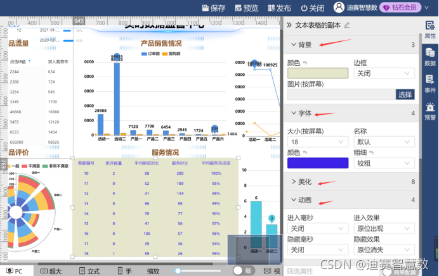Open the account dropdown arrow at top right
439x276 pixels.
427,8
